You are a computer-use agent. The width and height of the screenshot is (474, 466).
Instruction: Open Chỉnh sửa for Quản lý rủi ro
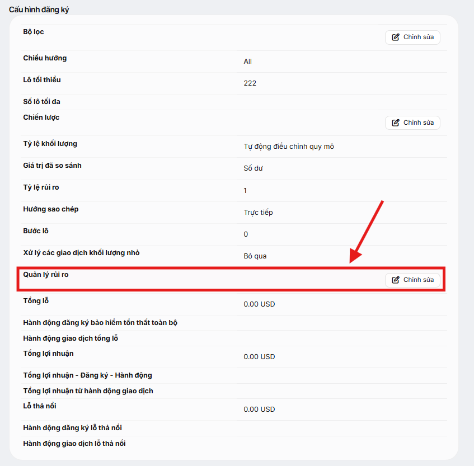pyautogui.click(x=412, y=280)
